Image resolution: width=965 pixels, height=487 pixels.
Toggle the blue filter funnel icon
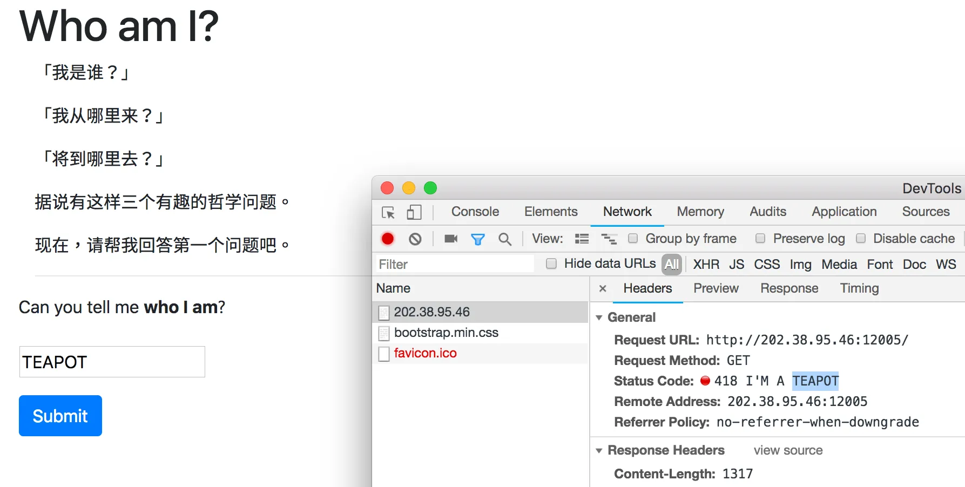[477, 239]
